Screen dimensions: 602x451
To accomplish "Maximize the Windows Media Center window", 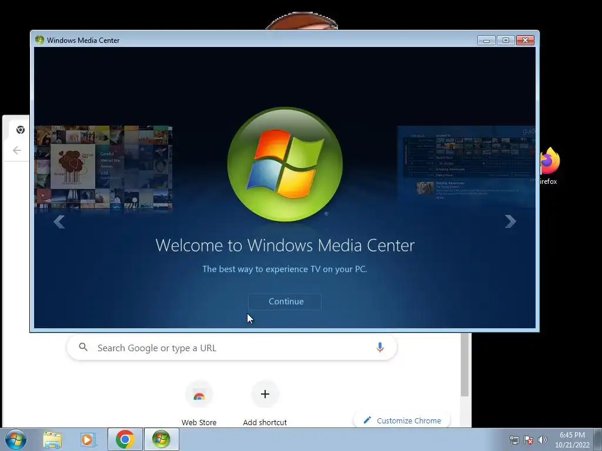I will click(506, 41).
